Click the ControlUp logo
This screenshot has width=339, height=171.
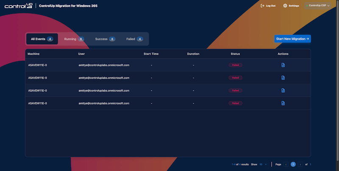(x=18, y=6)
